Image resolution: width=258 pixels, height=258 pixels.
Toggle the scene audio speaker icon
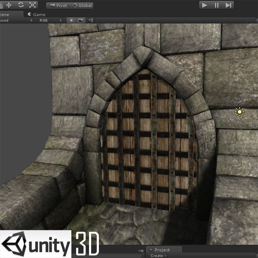click(x=90, y=20)
